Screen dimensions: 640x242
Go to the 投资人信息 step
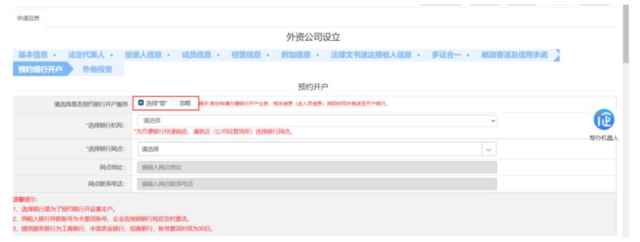pyautogui.click(x=143, y=55)
